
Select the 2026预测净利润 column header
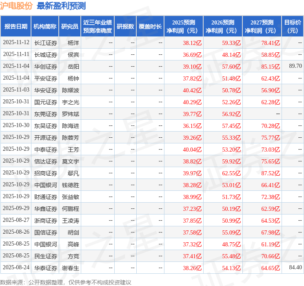point(223,26)
